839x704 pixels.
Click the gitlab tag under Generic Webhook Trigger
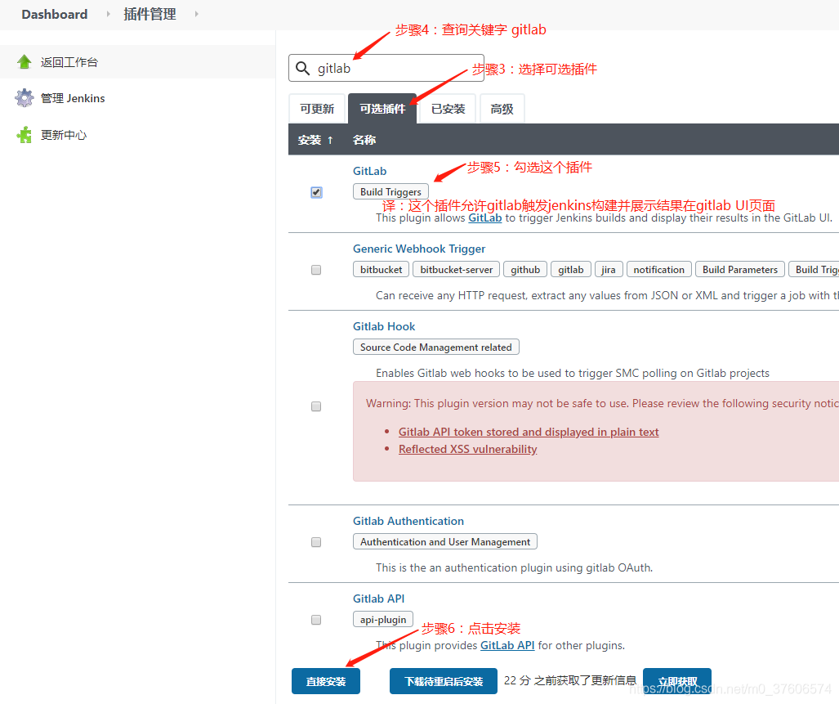(x=571, y=269)
